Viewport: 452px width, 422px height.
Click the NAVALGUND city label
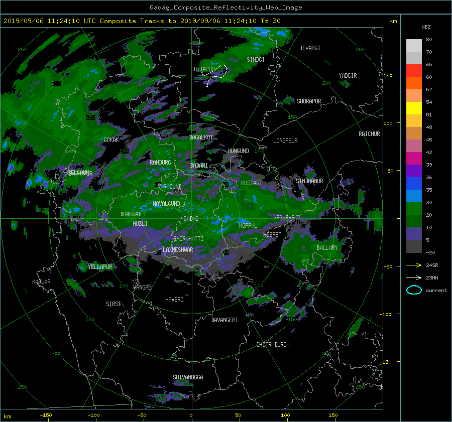(x=166, y=204)
